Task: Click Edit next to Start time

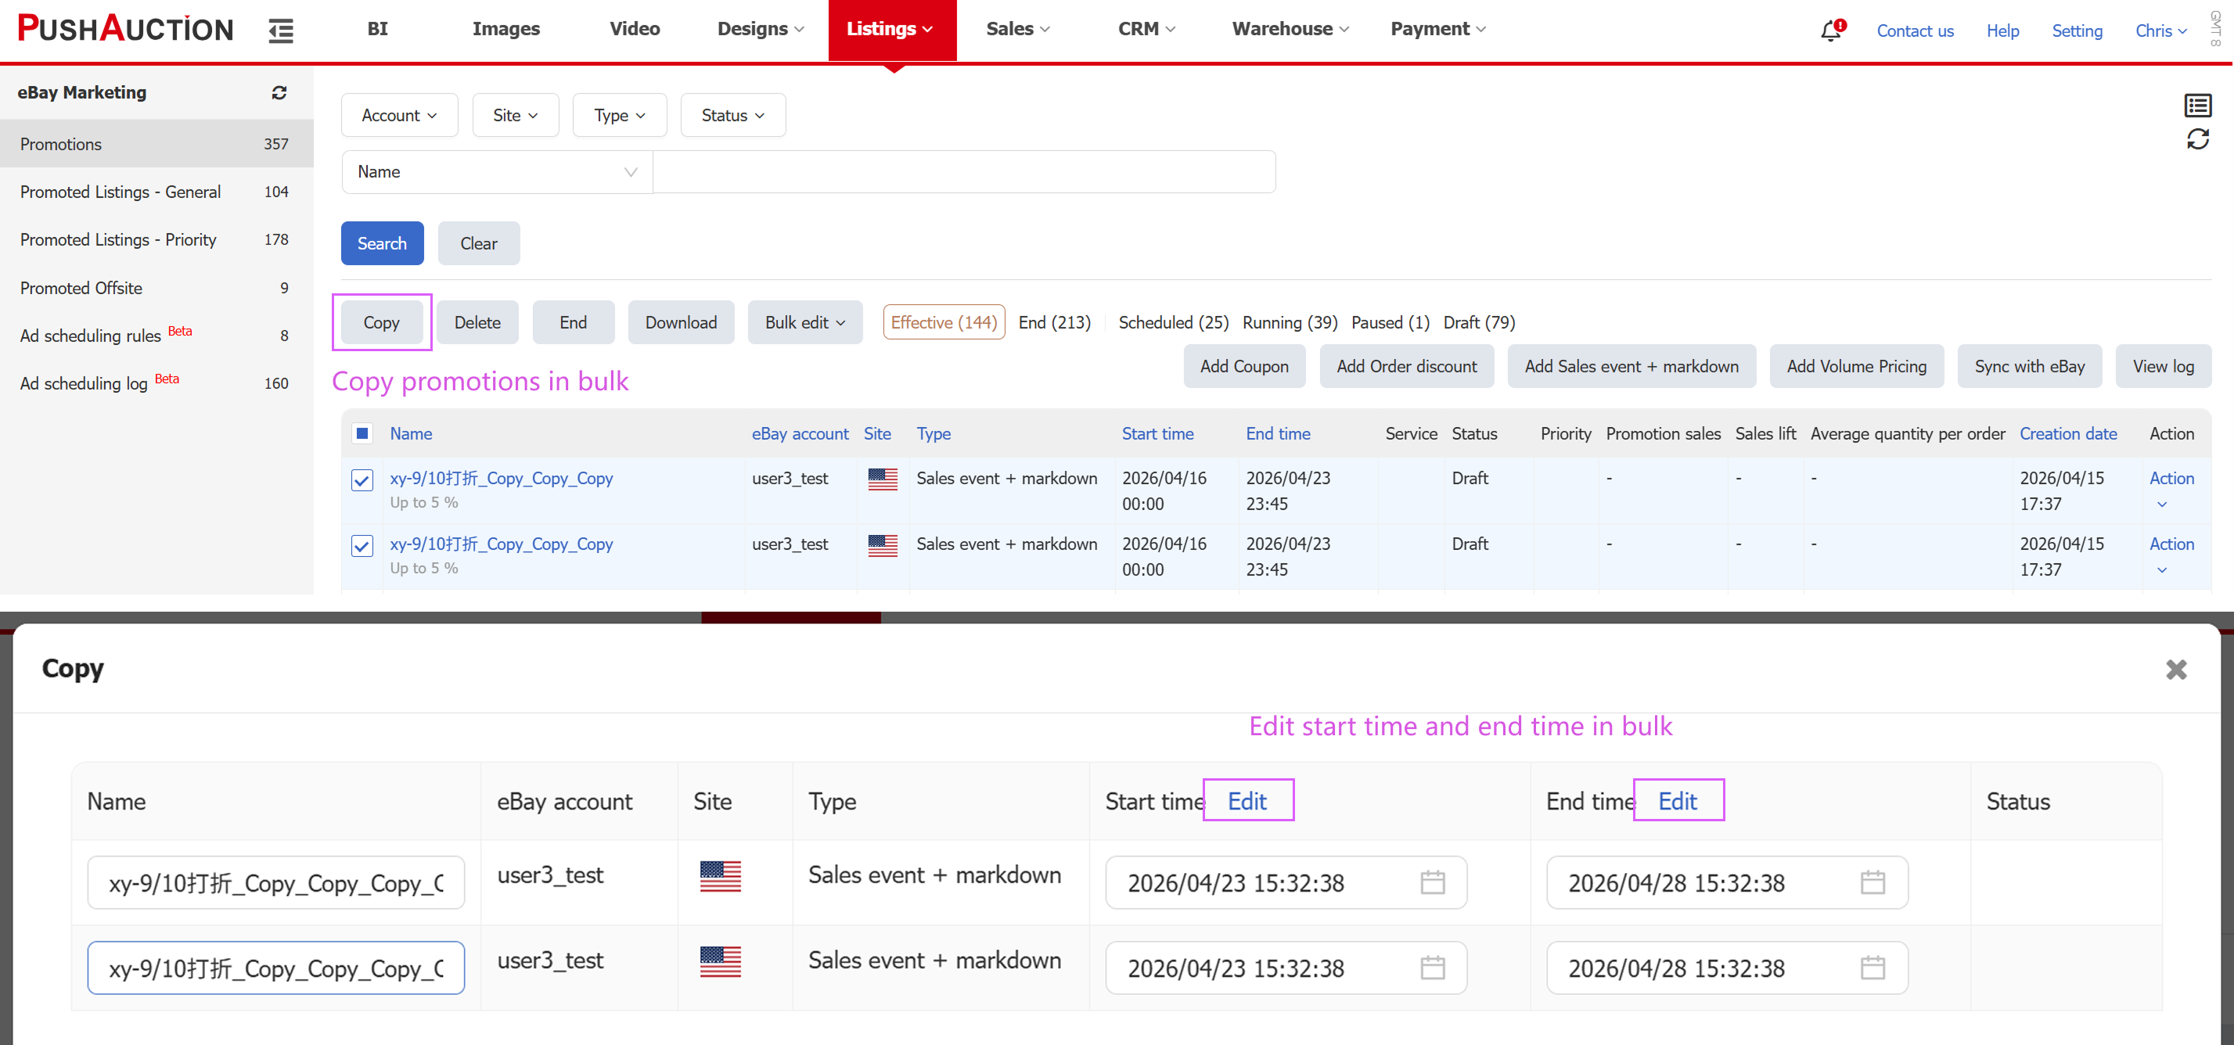Action: click(x=1247, y=800)
